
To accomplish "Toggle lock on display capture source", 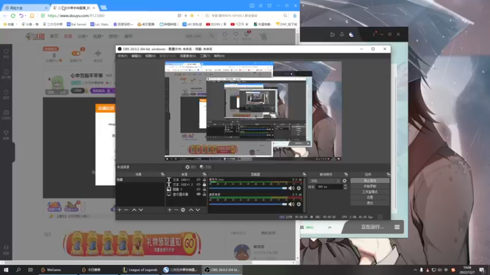I will pos(205,194).
